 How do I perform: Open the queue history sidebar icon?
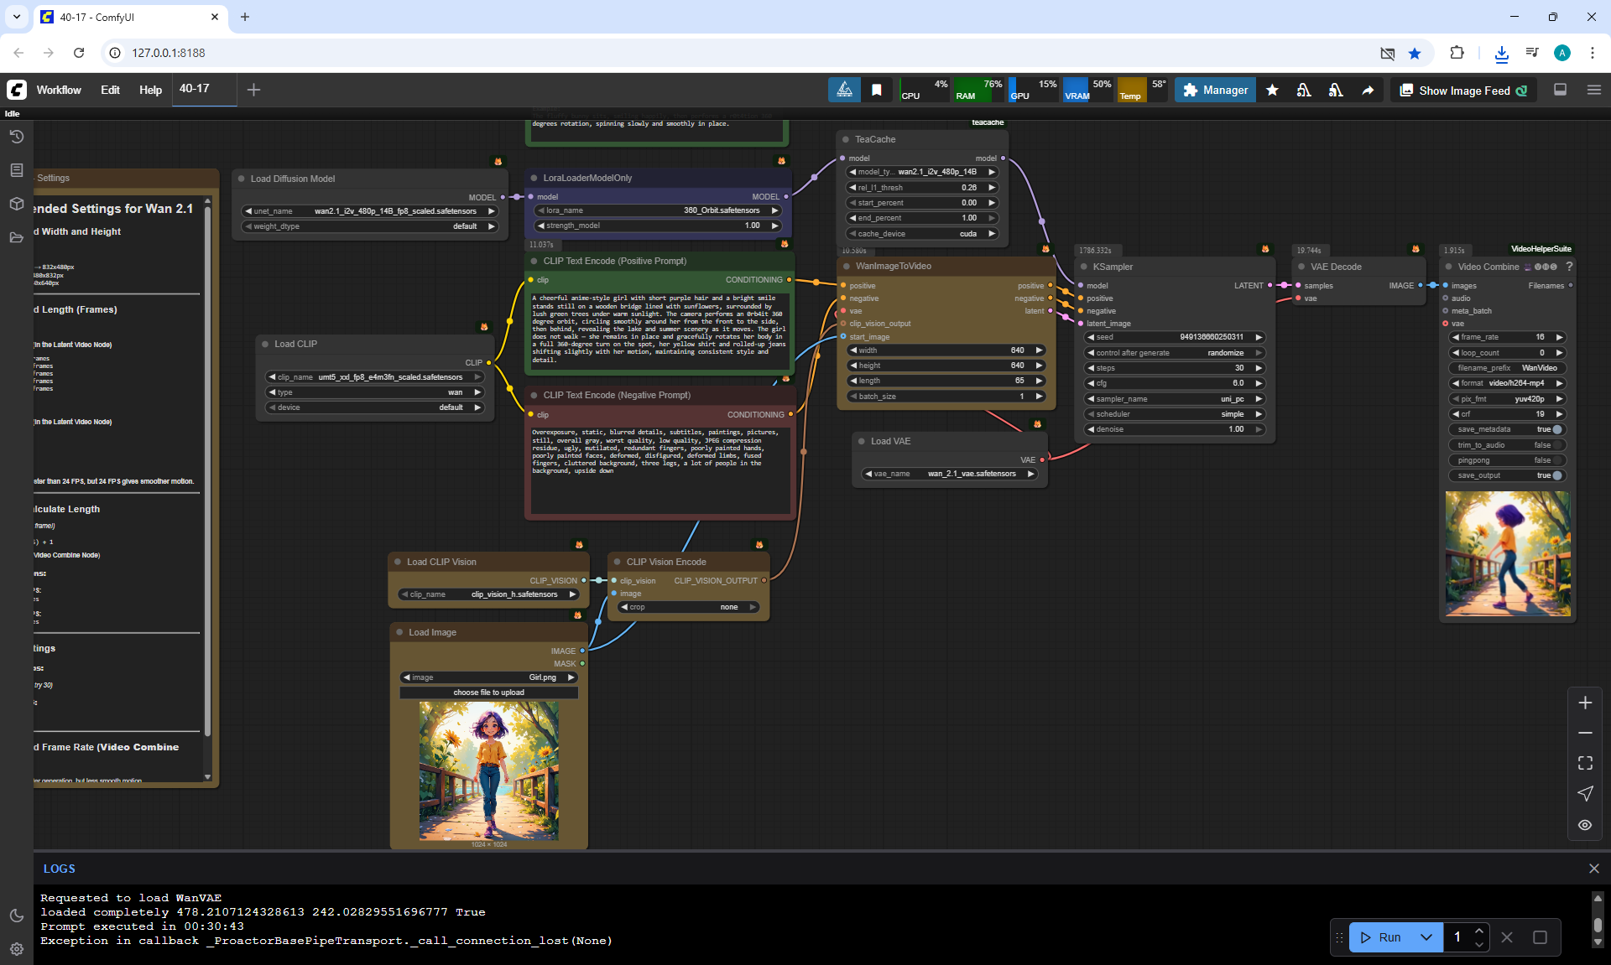[x=16, y=137]
